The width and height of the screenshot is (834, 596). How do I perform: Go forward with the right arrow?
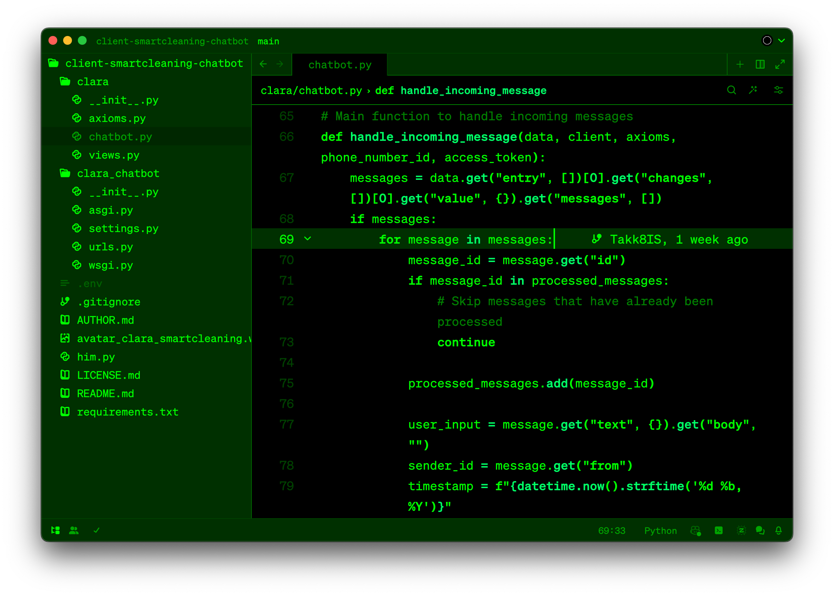click(x=280, y=64)
